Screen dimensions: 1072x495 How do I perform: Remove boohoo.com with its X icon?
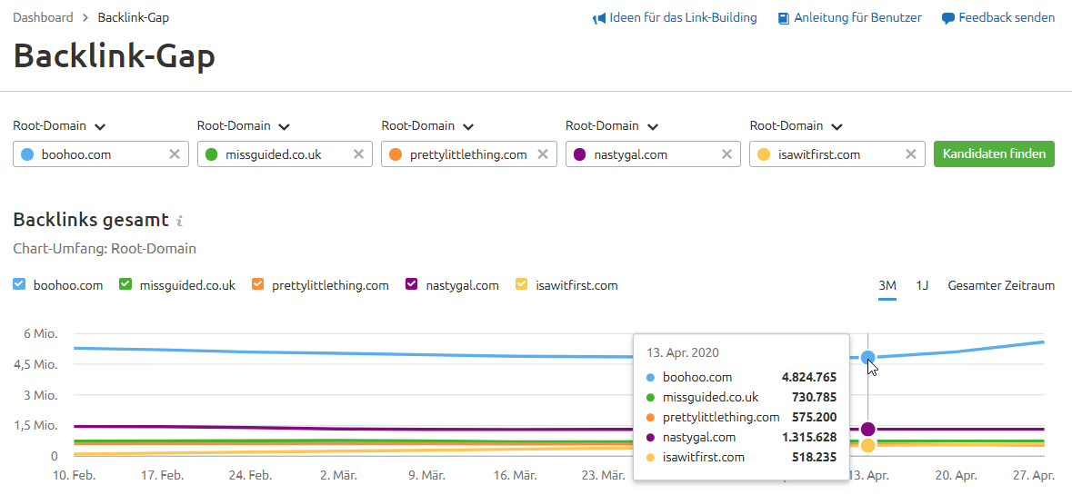click(175, 154)
